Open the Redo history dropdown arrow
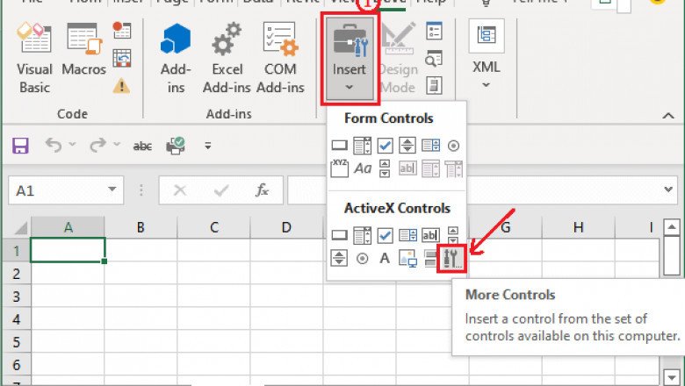 [x=117, y=144]
